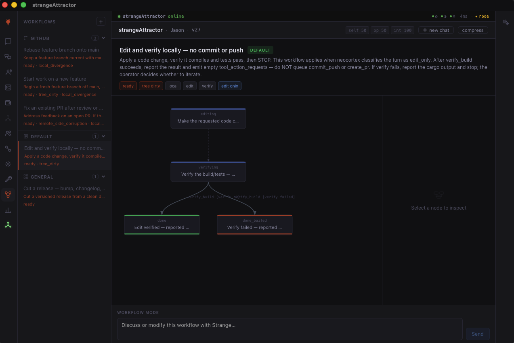The height and width of the screenshot is (343, 514).
Task: Click the inspector placeholder node icon
Action: click(x=439, y=195)
